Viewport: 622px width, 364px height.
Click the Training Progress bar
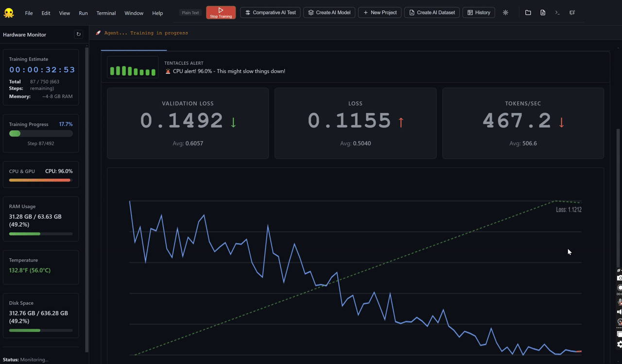click(41, 133)
